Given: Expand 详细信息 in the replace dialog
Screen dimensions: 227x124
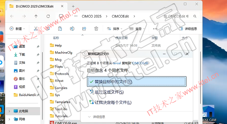Looking at the screenshot, I should point(97,117).
